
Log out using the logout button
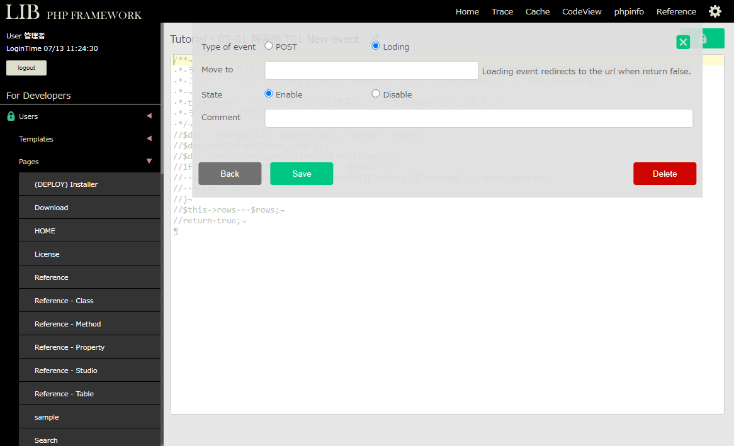tap(26, 68)
